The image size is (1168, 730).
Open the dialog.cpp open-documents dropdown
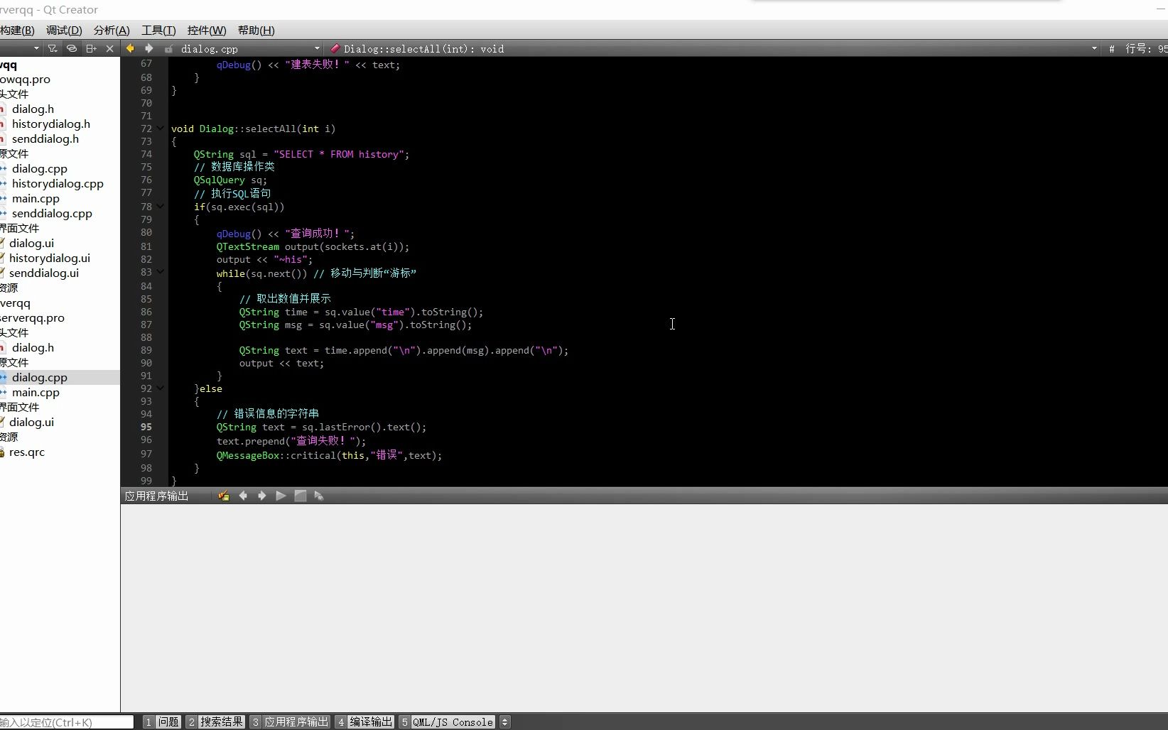(317, 48)
